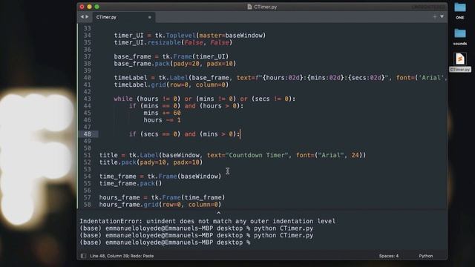Open the tab list dropdown arrow
The width and height of the screenshot is (475, 267).
[x=442, y=16]
